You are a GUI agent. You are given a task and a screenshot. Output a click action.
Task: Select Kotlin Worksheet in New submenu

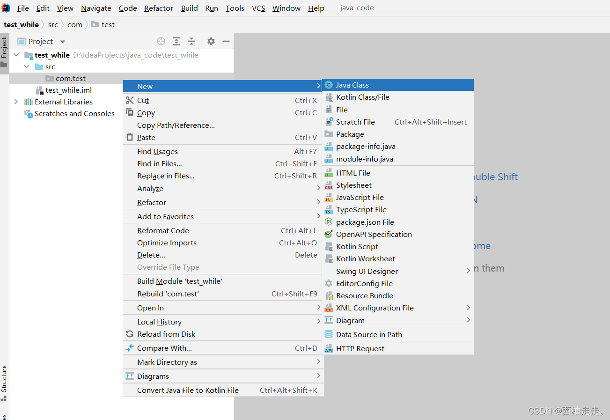398,258
